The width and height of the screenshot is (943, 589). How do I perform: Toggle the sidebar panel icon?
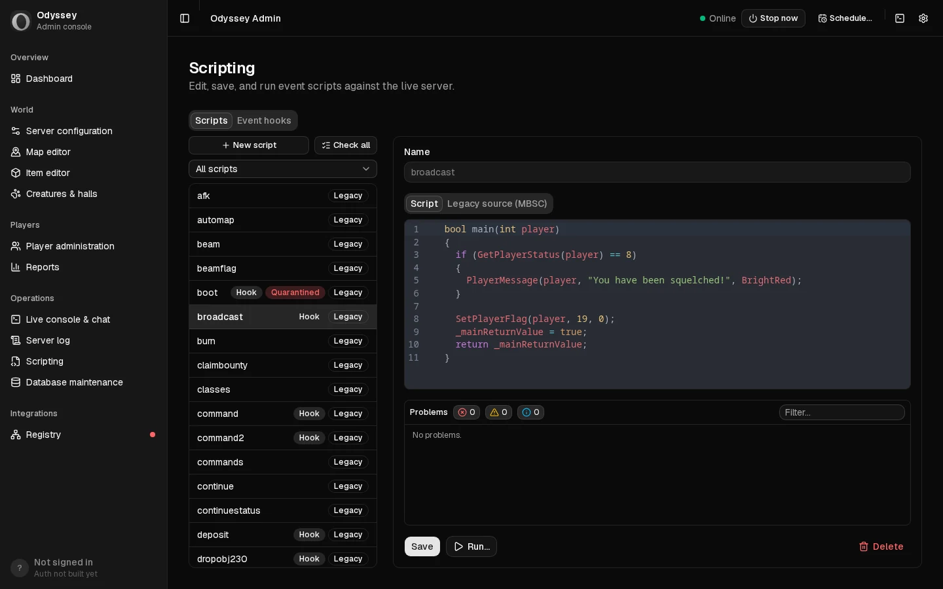[x=185, y=18]
